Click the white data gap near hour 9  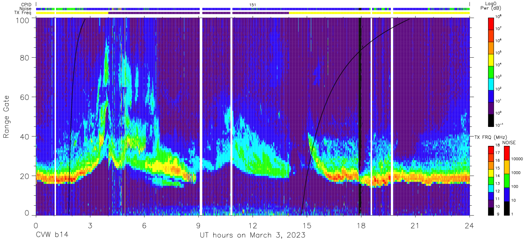click(200, 117)
